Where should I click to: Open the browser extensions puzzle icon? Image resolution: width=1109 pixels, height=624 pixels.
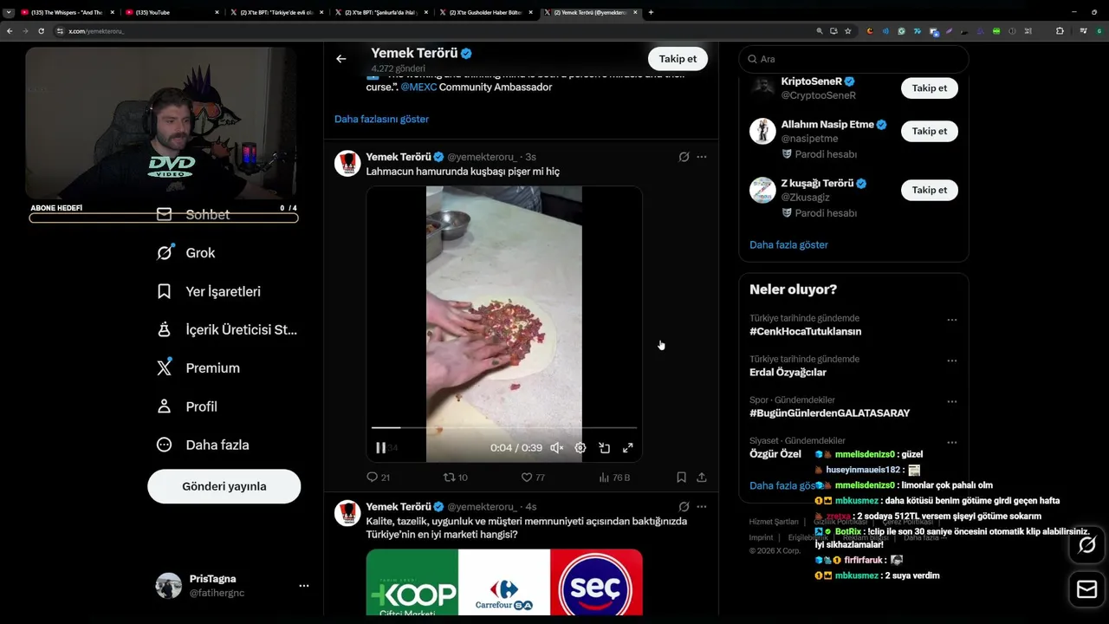point(1060,31)
